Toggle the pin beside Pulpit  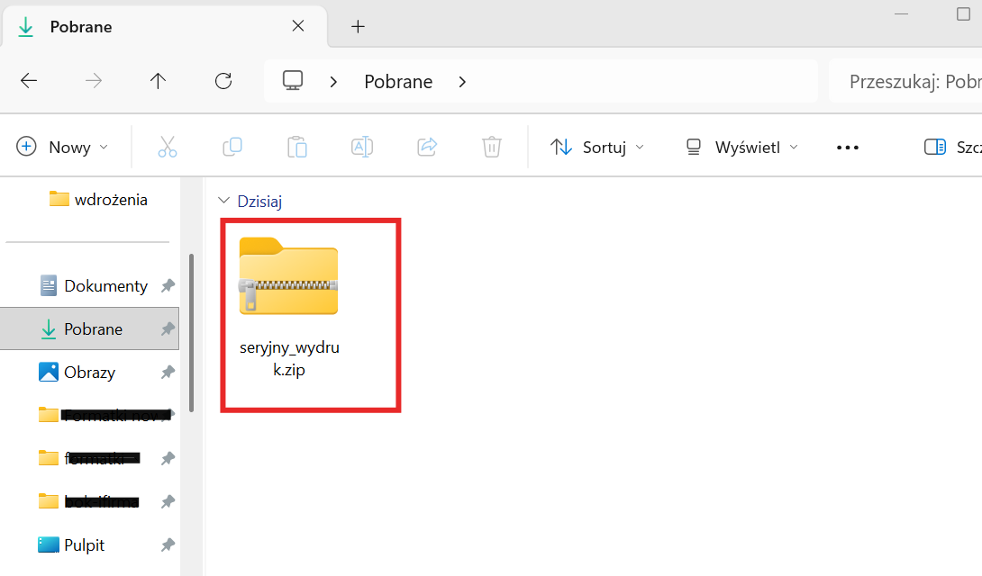(x=168, y=545)
